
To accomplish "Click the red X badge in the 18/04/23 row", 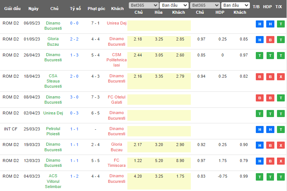I will point(281,77).
